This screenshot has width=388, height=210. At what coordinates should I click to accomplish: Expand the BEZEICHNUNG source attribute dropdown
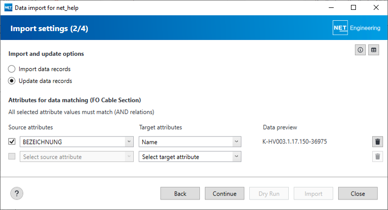pyautogui.click(x=129, y=142)
